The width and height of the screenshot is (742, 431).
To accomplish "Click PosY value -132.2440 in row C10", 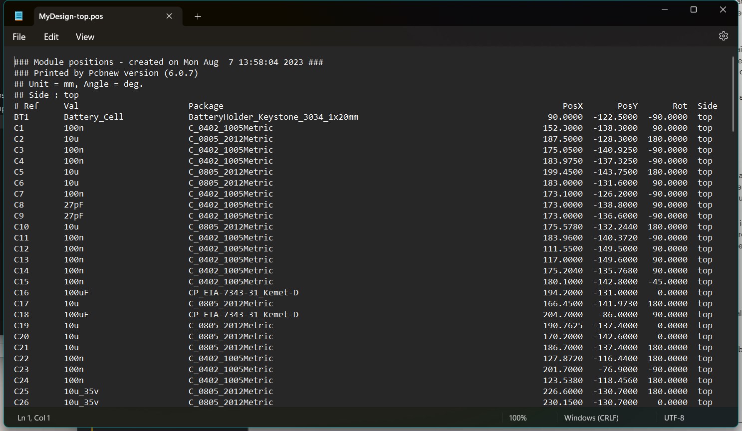I will coord(615,226).
